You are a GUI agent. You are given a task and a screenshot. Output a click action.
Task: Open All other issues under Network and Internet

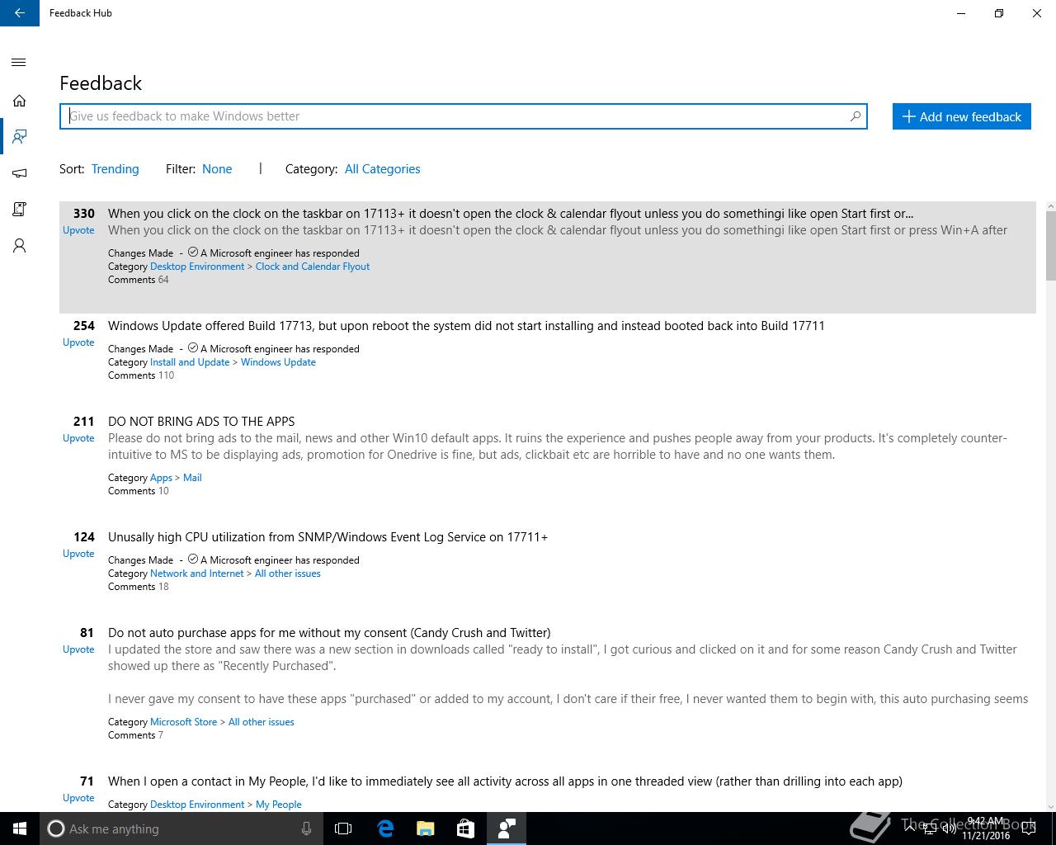point(288,574)
